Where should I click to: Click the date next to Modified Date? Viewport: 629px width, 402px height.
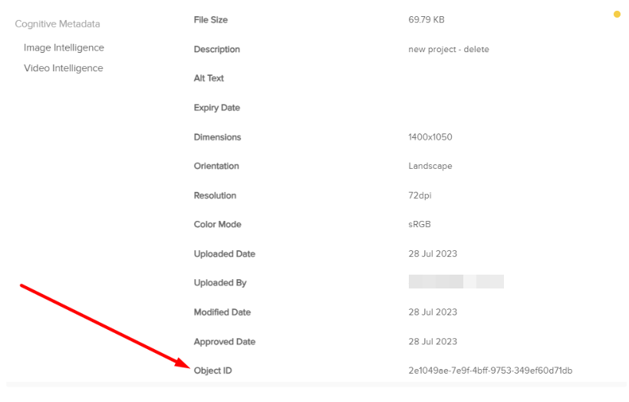point(433,312)
